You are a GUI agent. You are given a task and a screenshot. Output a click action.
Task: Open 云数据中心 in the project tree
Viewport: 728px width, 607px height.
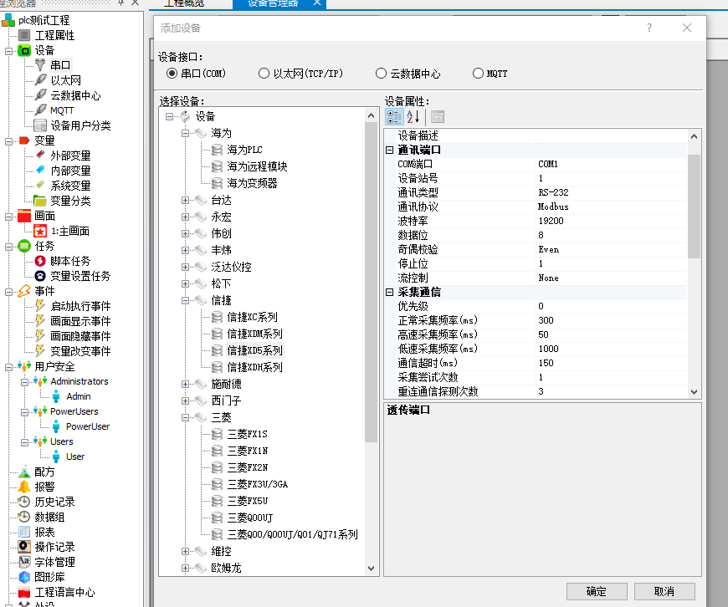[75, 95]
